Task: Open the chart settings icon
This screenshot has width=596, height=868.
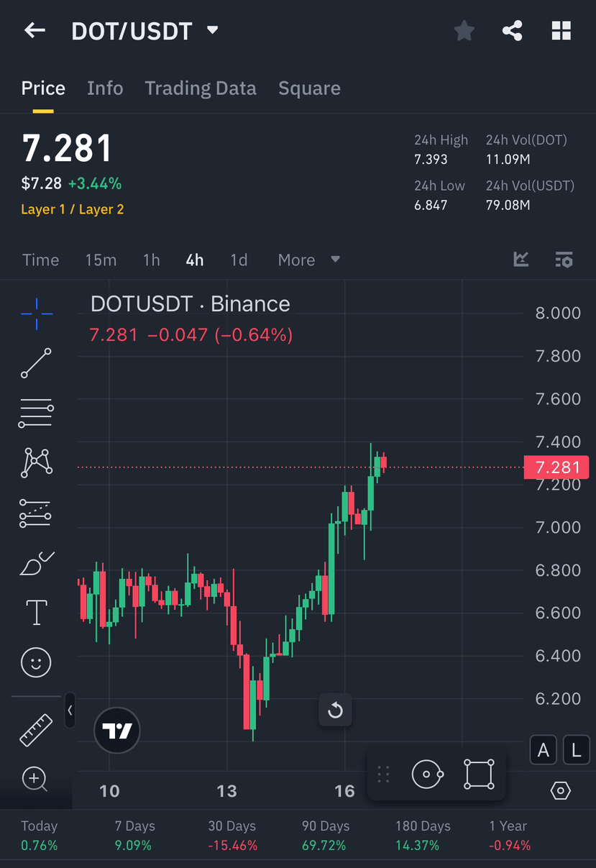Action: pos(564,260)
